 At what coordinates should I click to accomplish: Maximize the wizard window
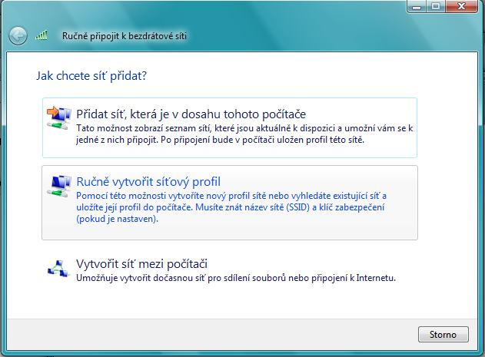437,6
